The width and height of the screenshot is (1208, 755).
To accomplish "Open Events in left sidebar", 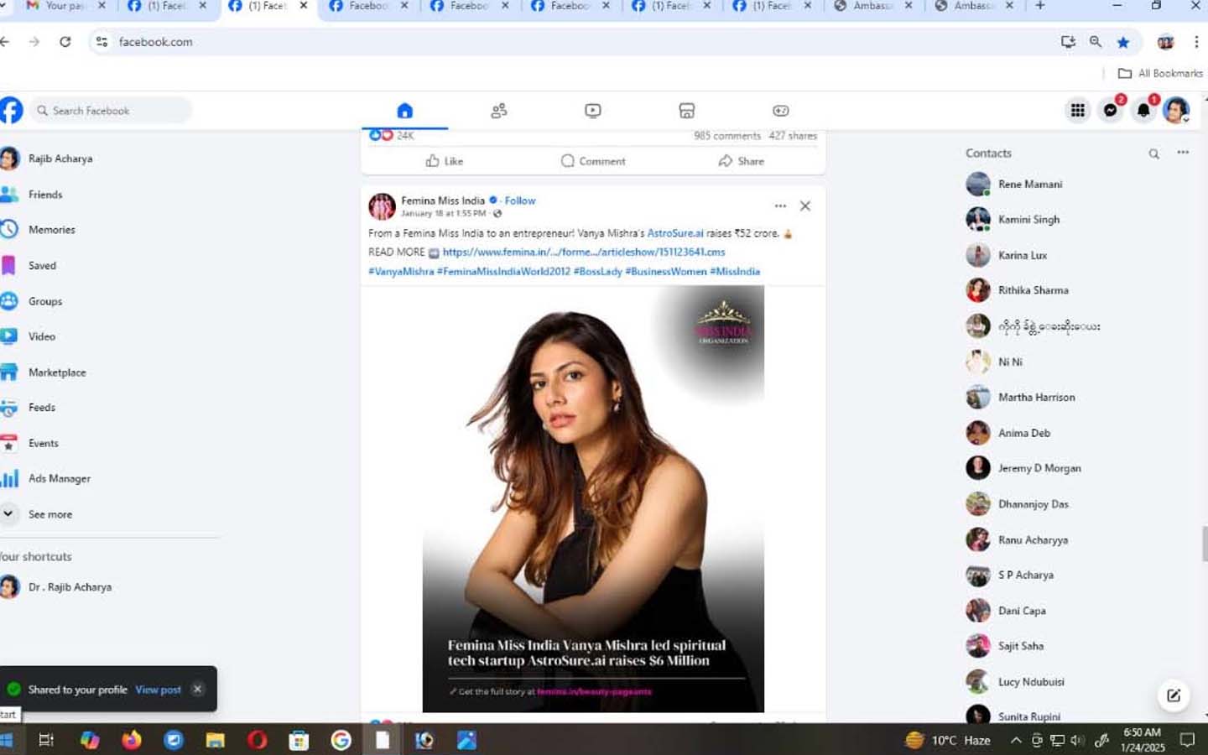I will (x=44, y=443).
